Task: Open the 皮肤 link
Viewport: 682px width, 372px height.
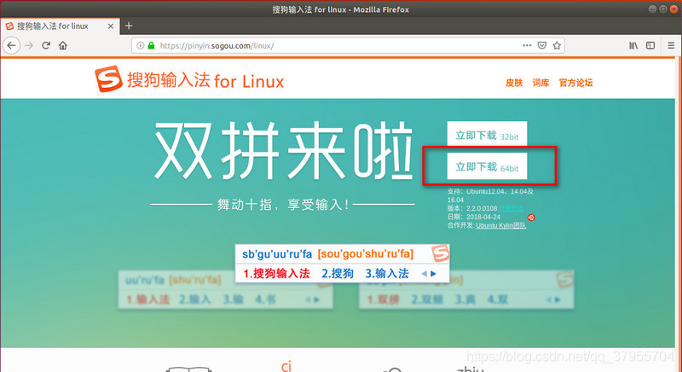Action: click(514, 83)
